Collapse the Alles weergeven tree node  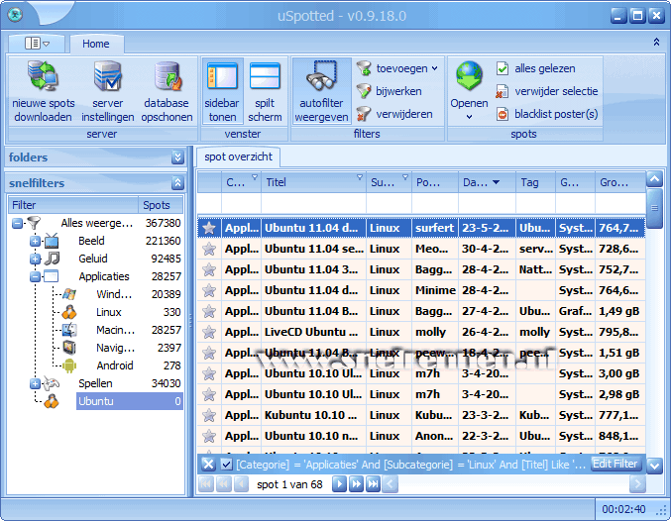click(x=17, y=223)
